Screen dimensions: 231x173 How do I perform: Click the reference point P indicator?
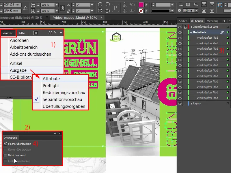115,8
